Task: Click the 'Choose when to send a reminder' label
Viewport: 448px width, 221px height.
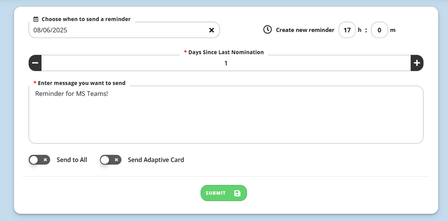Action: 86,19
